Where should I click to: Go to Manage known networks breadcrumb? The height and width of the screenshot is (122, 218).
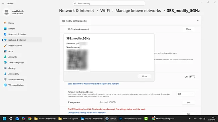138,11
